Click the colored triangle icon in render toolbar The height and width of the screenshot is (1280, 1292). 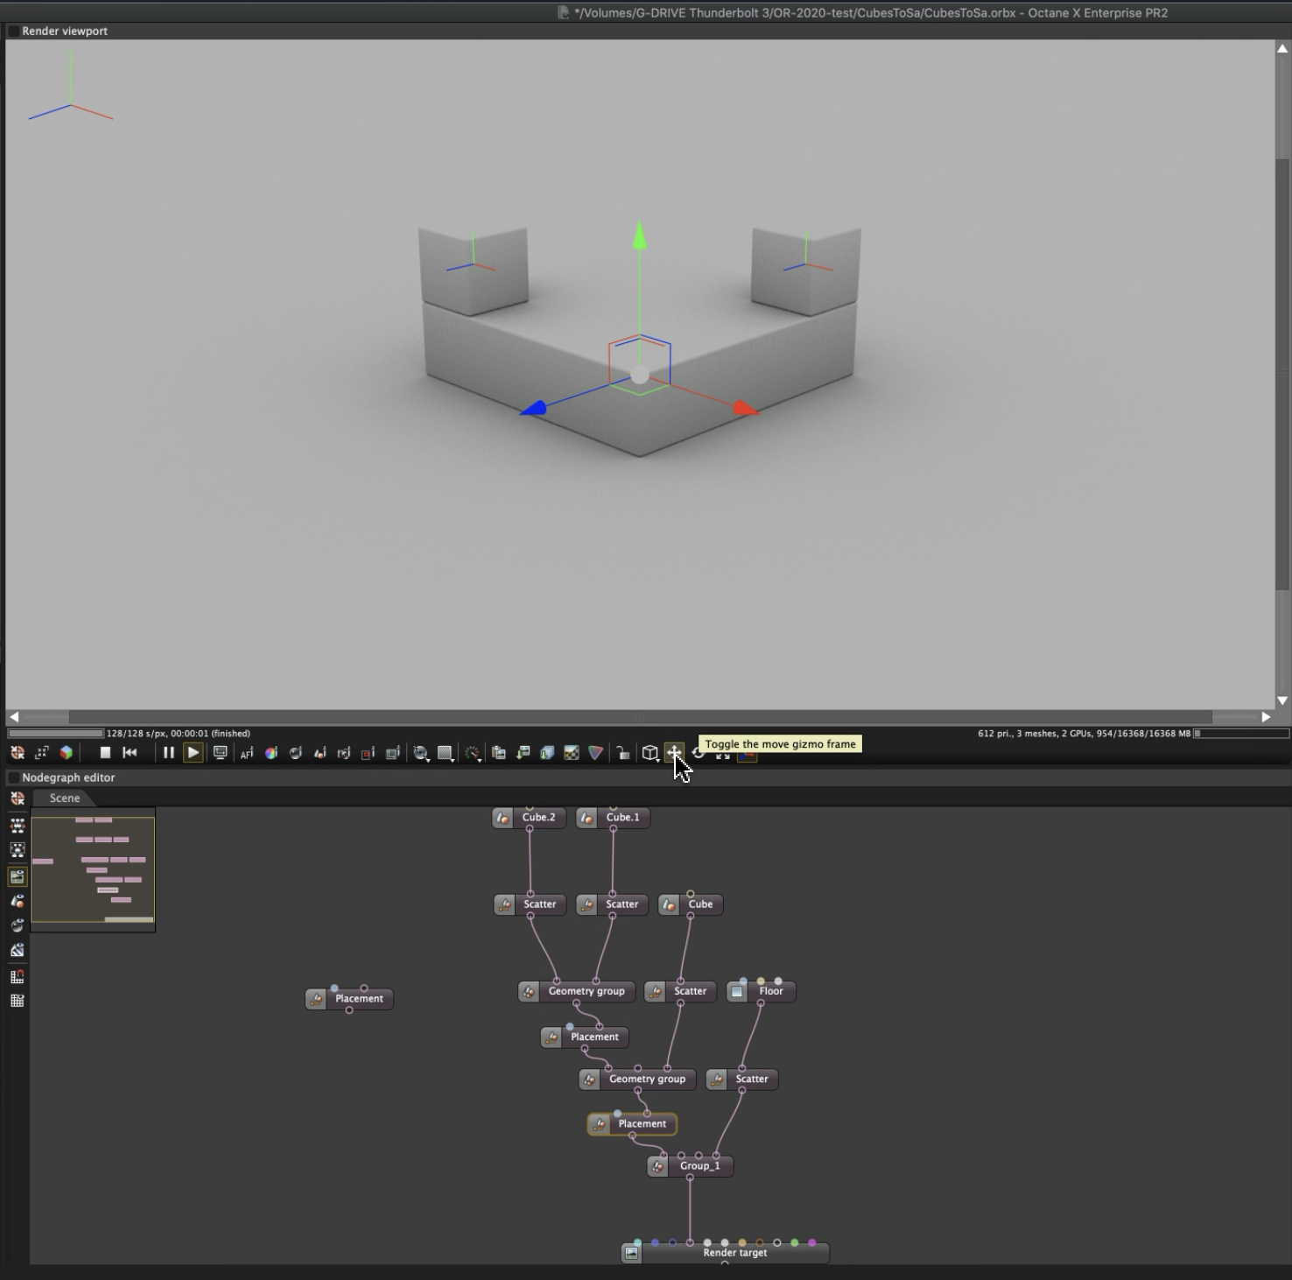[596, 753]
